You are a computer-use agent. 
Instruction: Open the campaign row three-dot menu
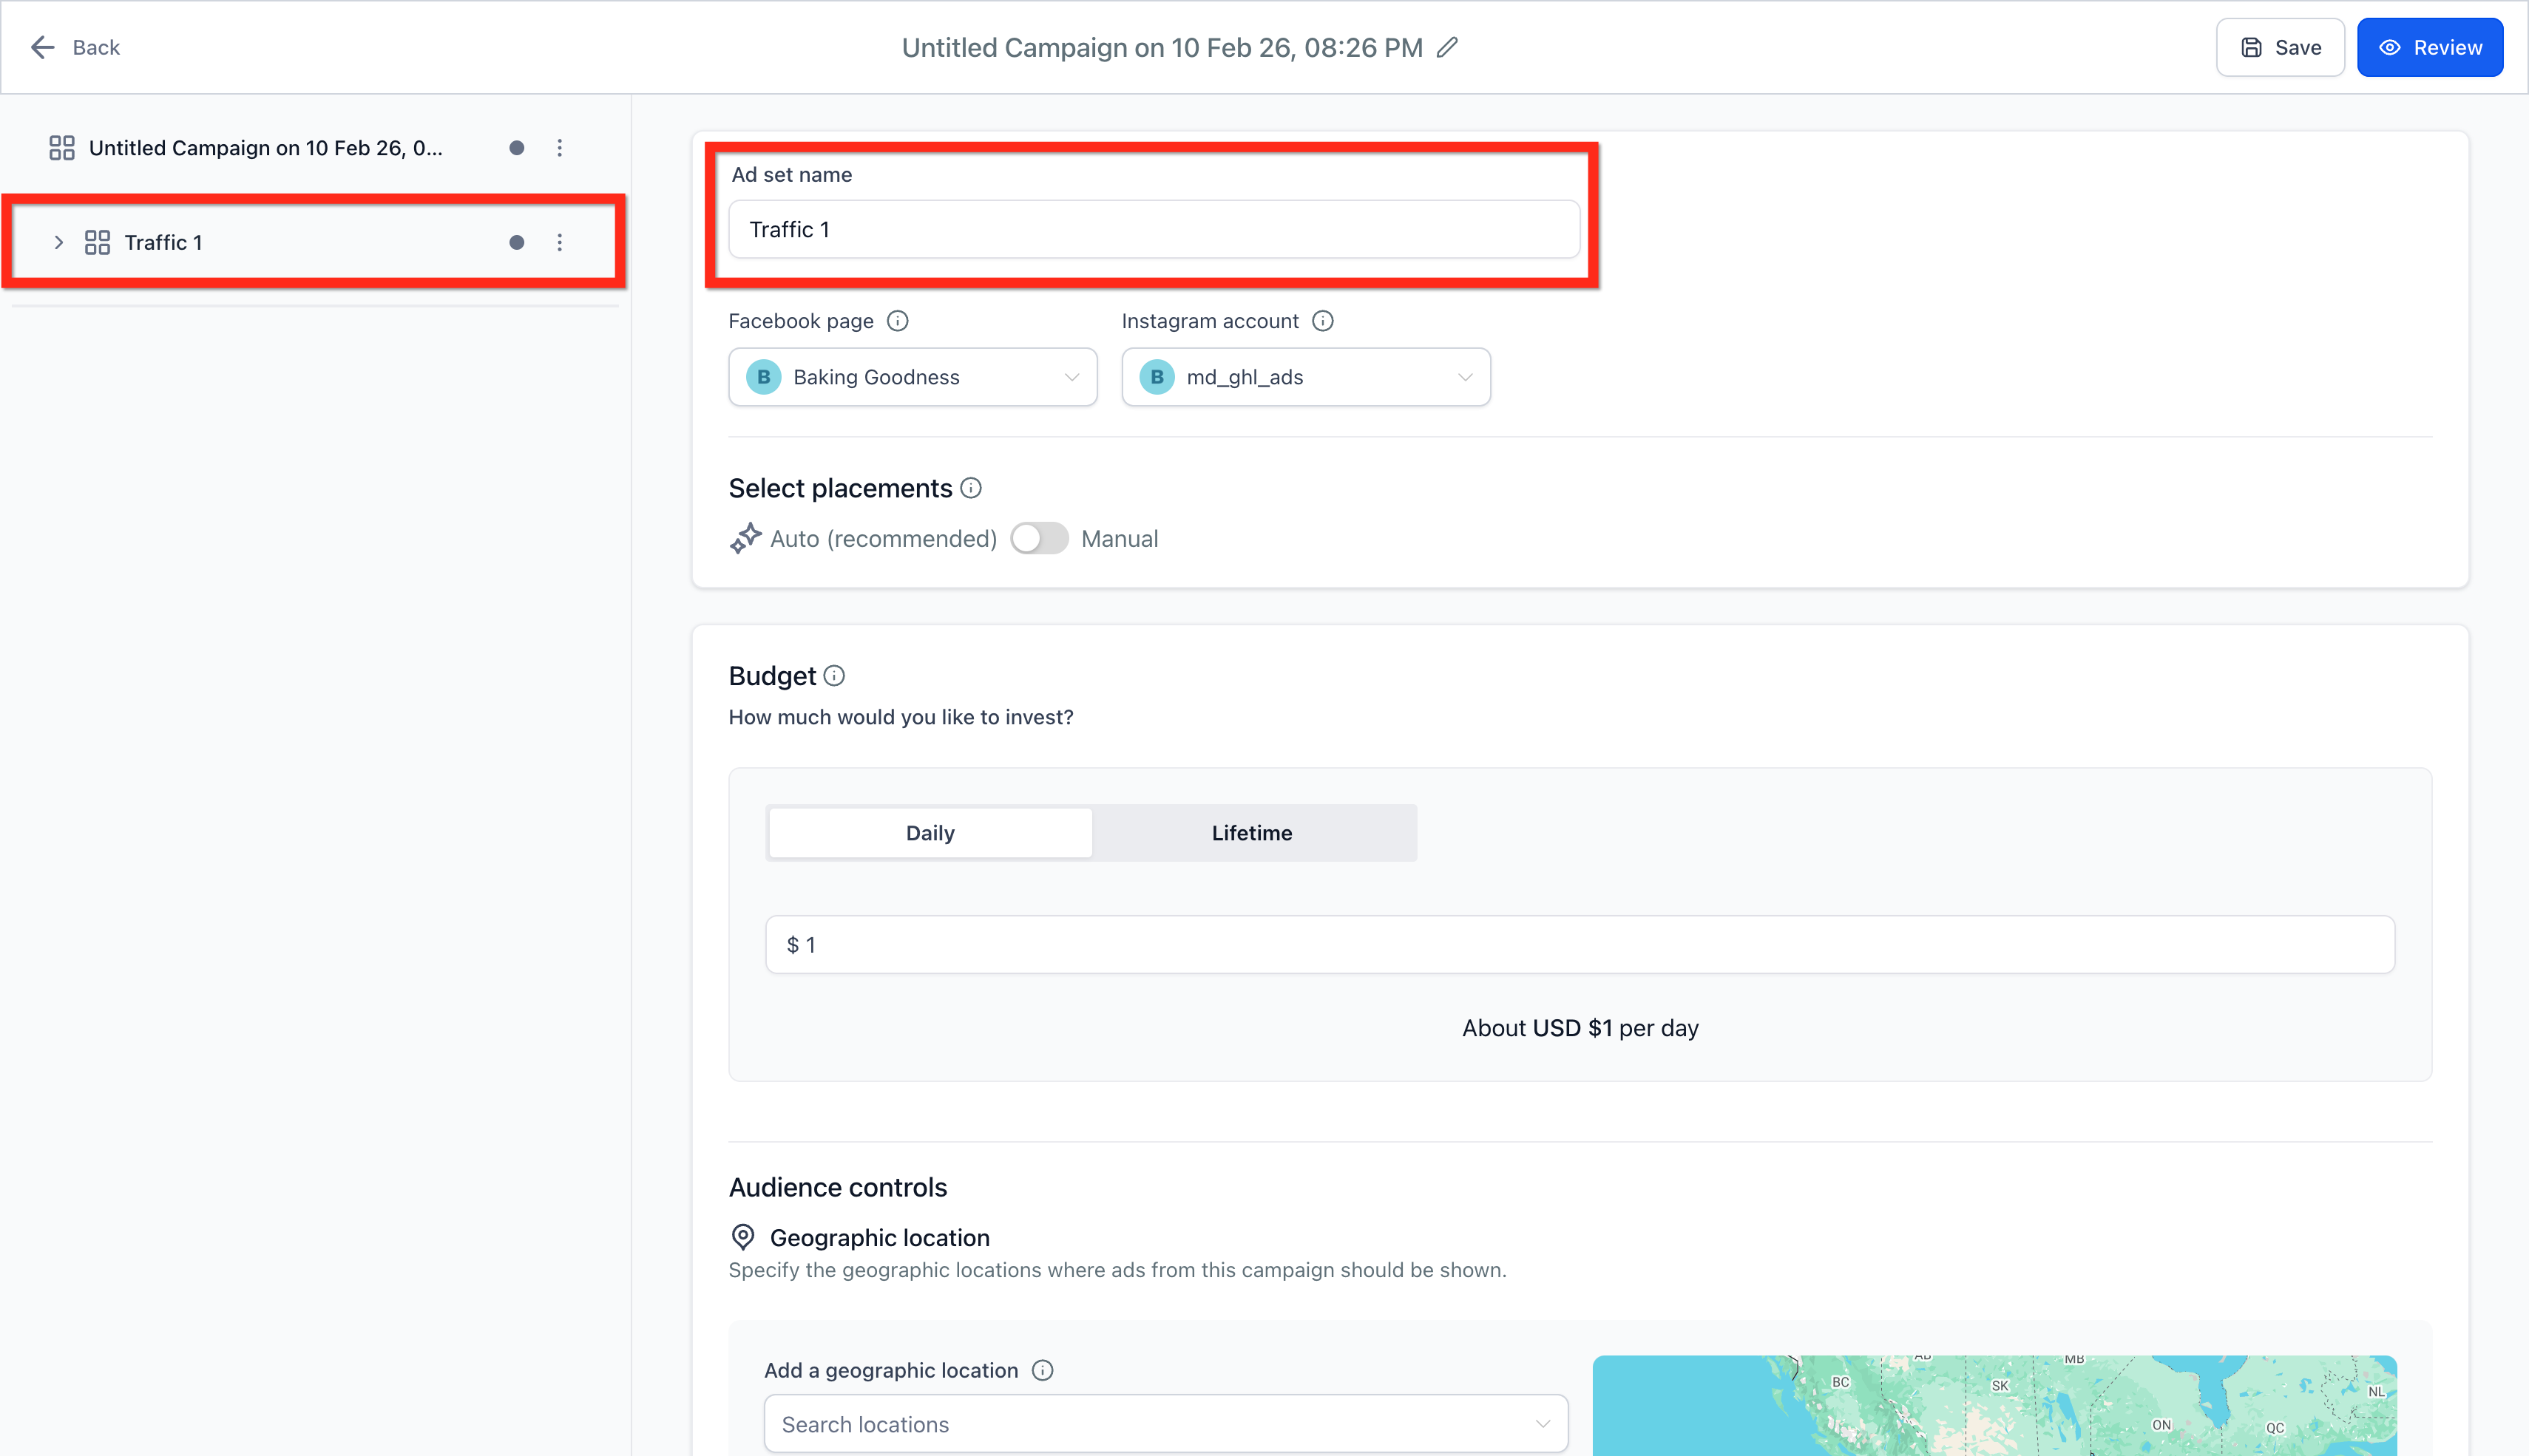559,148
